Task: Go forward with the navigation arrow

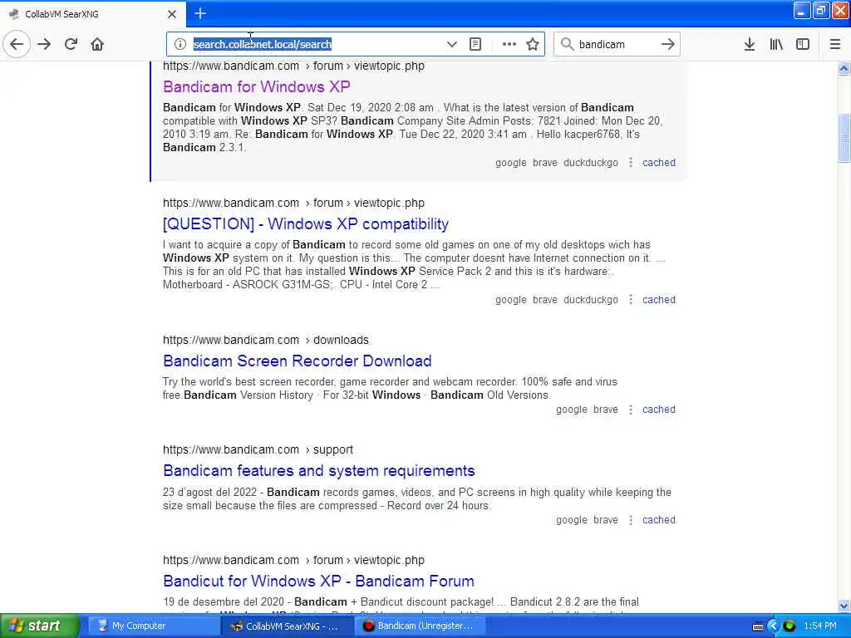Action: (x=44, y=44)
